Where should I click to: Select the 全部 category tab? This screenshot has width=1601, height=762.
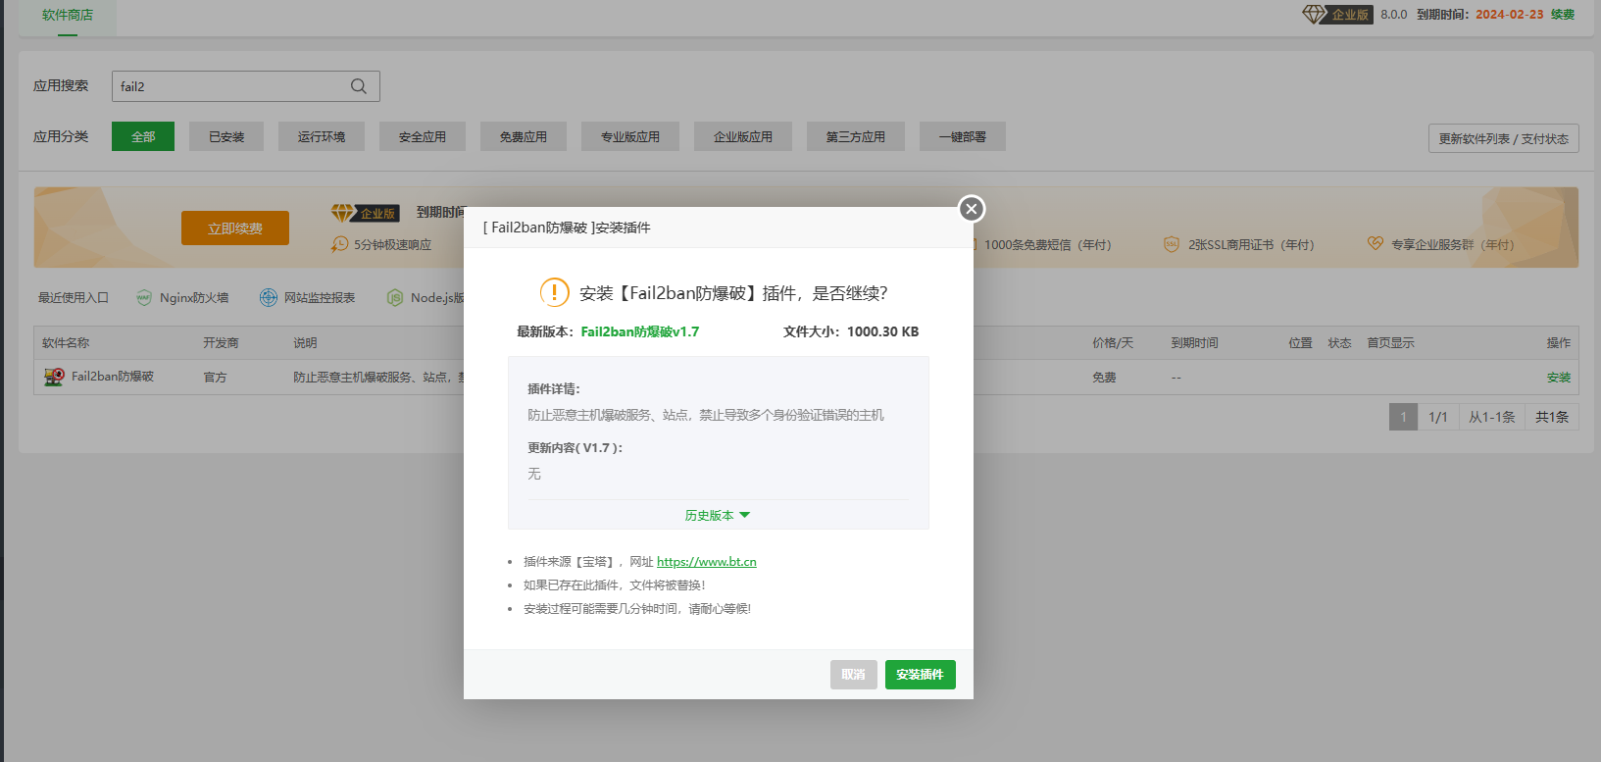(x=143, y=136)
